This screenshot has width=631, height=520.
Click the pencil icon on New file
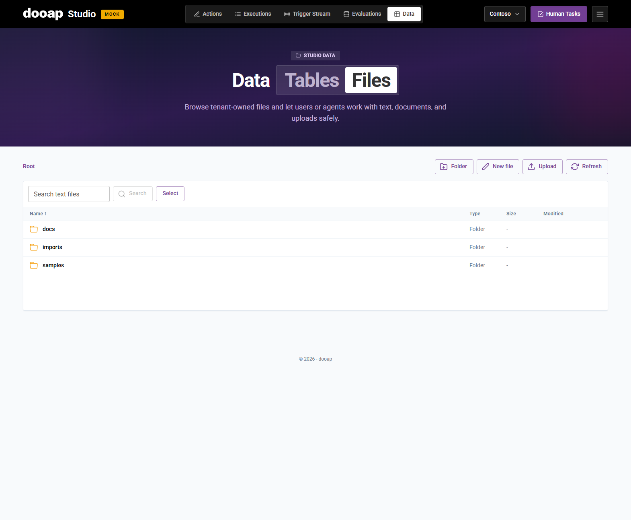486,167
